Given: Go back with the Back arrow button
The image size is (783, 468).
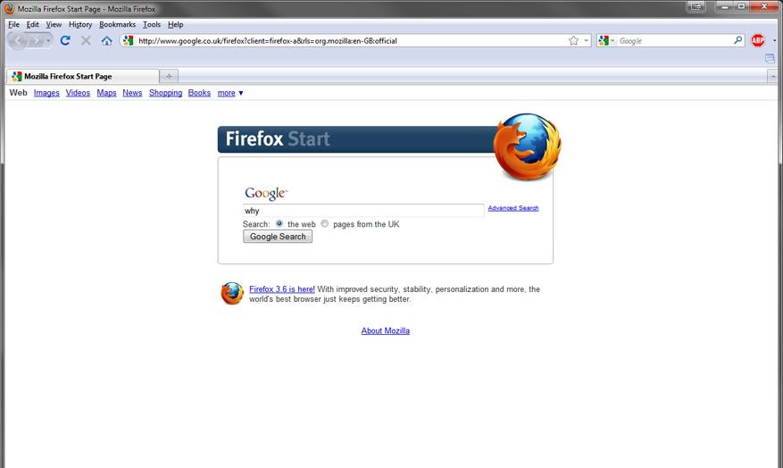Looking at the screenshot, I should (x=18, y=40).
